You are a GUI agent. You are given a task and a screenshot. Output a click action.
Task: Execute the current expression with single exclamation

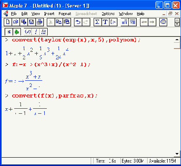coord(36,32)
